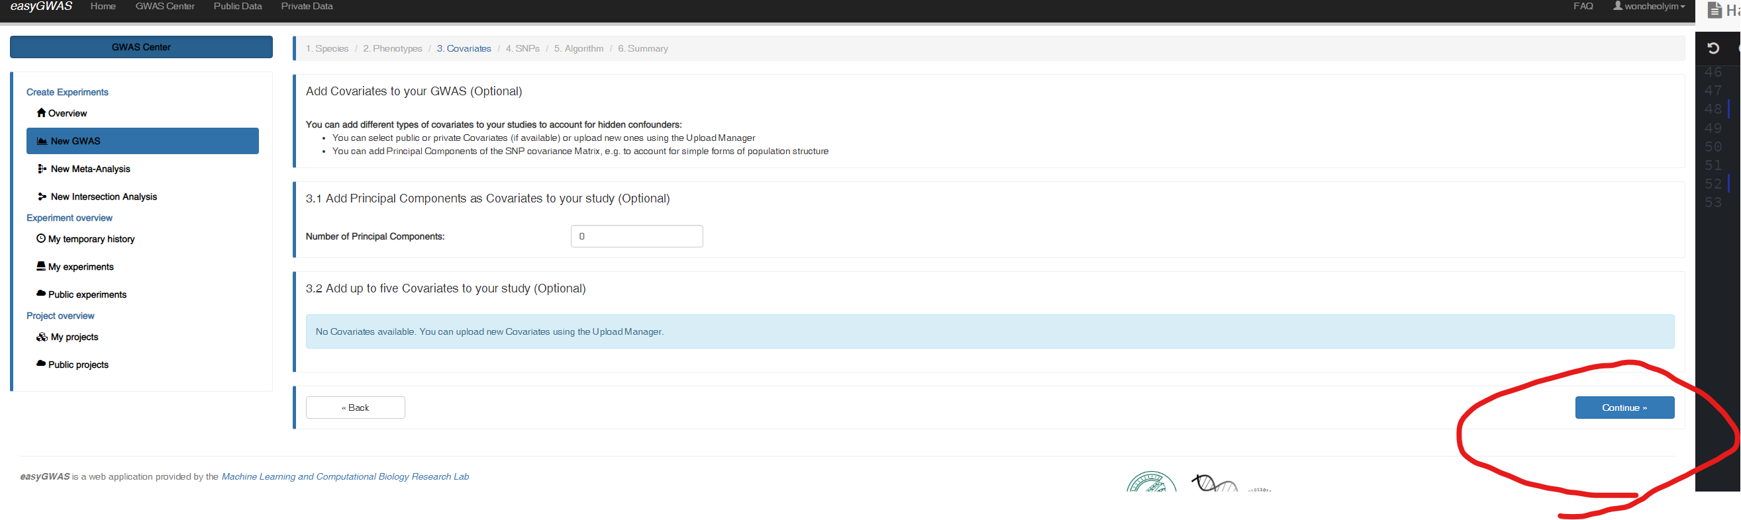Open the Machine Learning and Computational Biology link
1741x520 pixels.
[x=344, y=477]
